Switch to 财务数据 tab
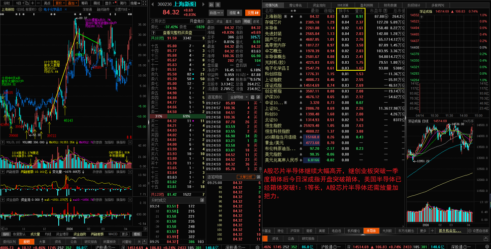 (x=390, y=5)
